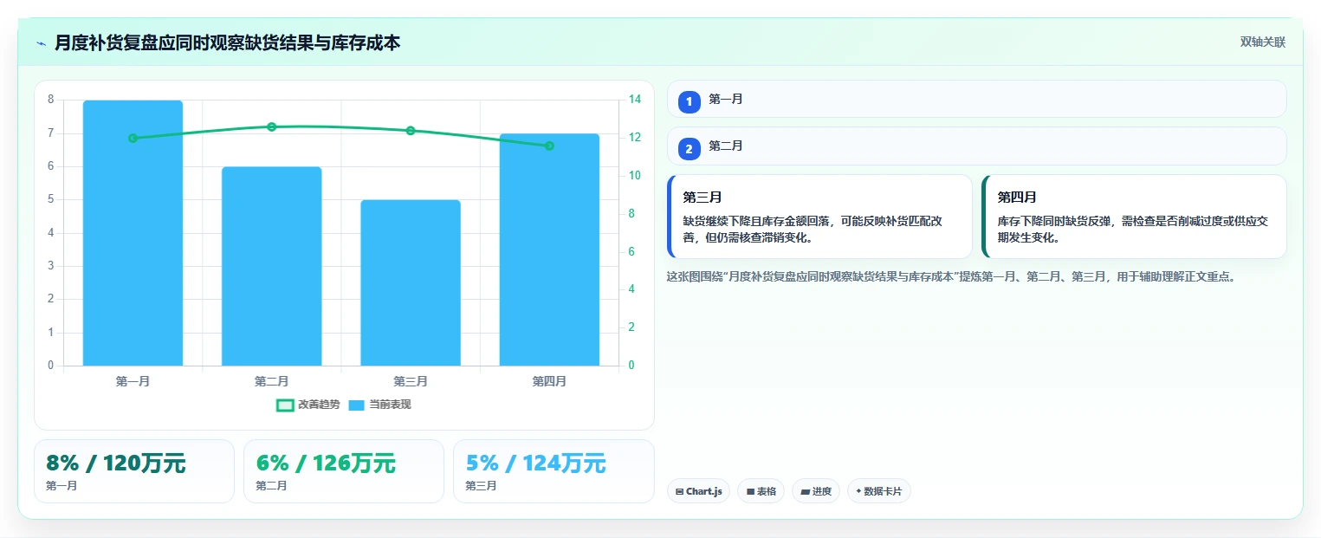This screenshot has height=538, width=1321.
Task: Click the 第一月 x-axis label
Action: (133, 381)
